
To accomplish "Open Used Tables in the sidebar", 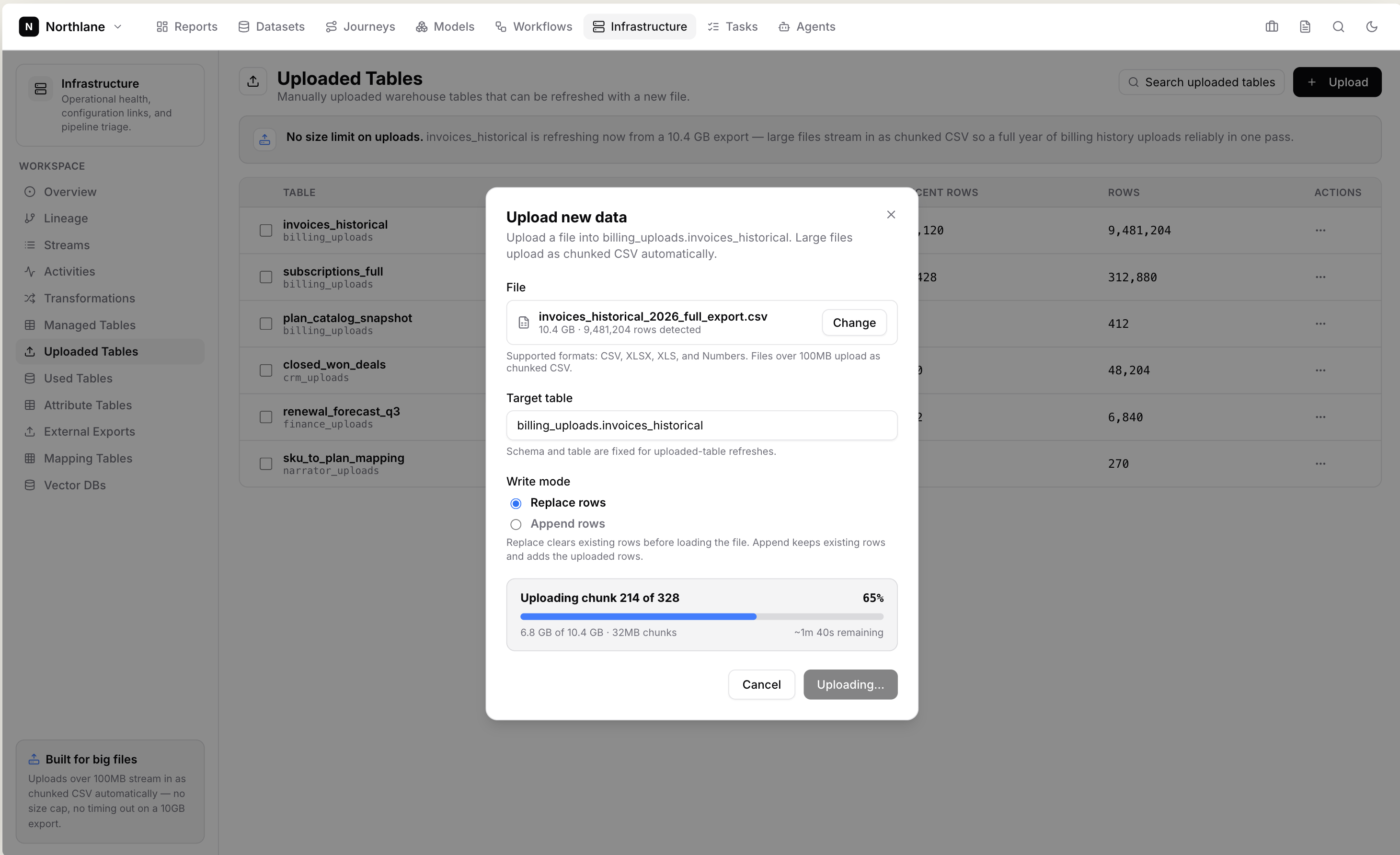I will coord(110,378).
